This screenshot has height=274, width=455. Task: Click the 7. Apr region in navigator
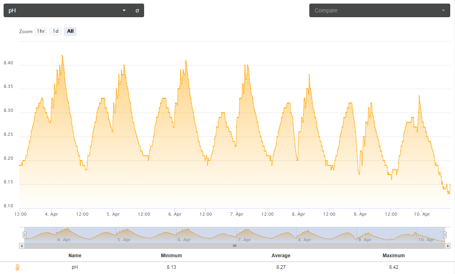pyautogui.click(x=244, y=240)
